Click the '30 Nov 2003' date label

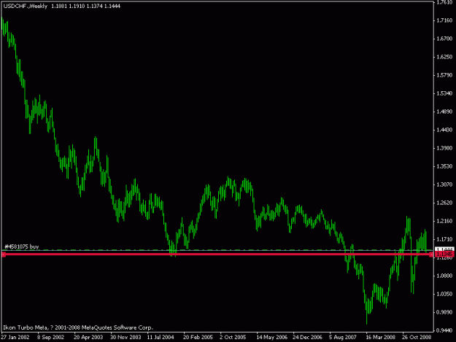[x=125, y=338]
